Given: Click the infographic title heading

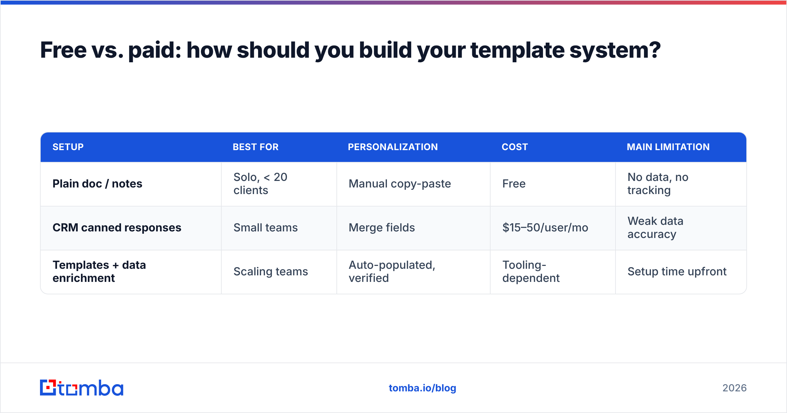Looking at the screenshot, I should tap(350, 50).
